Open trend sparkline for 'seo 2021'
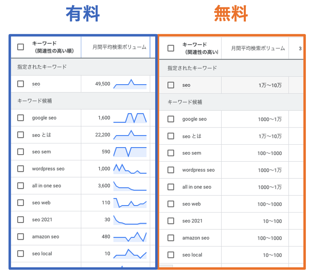314x273 pixels. click(x=130, y=220)
